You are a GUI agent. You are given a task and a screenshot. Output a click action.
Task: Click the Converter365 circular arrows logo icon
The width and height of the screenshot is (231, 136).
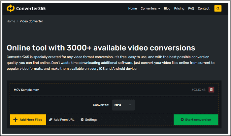pyautogui.click(x=11, y=9)
